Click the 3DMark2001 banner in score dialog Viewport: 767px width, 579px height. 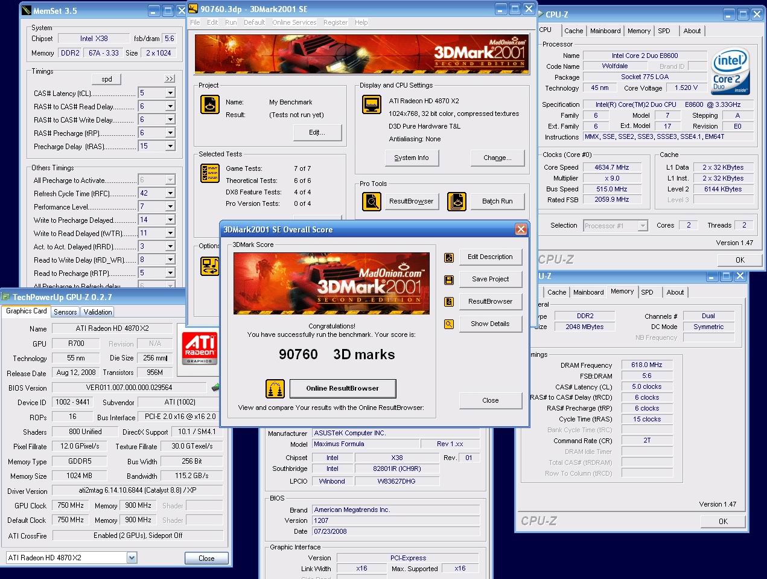pos(331,284)
